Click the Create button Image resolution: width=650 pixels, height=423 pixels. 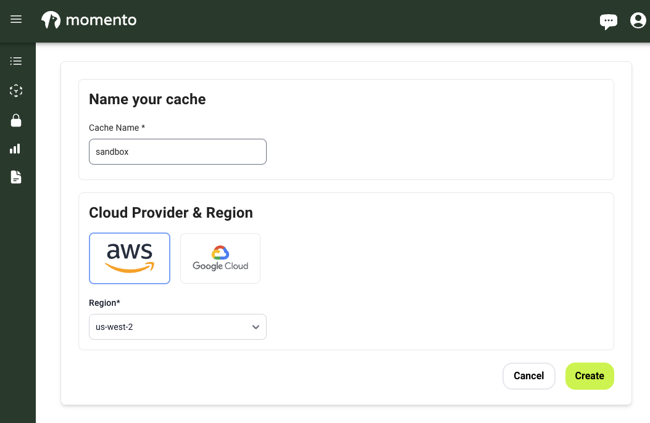(x=590, y=376)
